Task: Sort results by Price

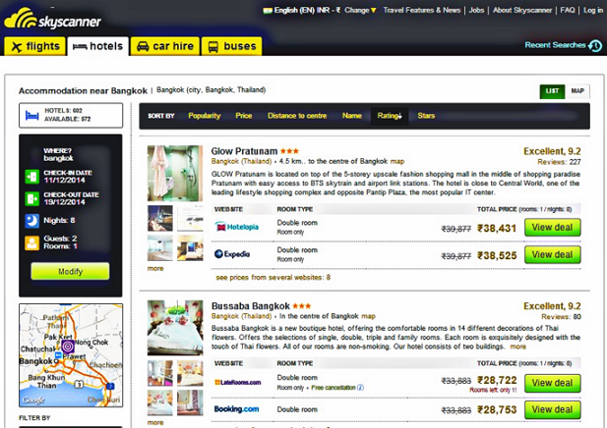Action: [x=244, y=116]
